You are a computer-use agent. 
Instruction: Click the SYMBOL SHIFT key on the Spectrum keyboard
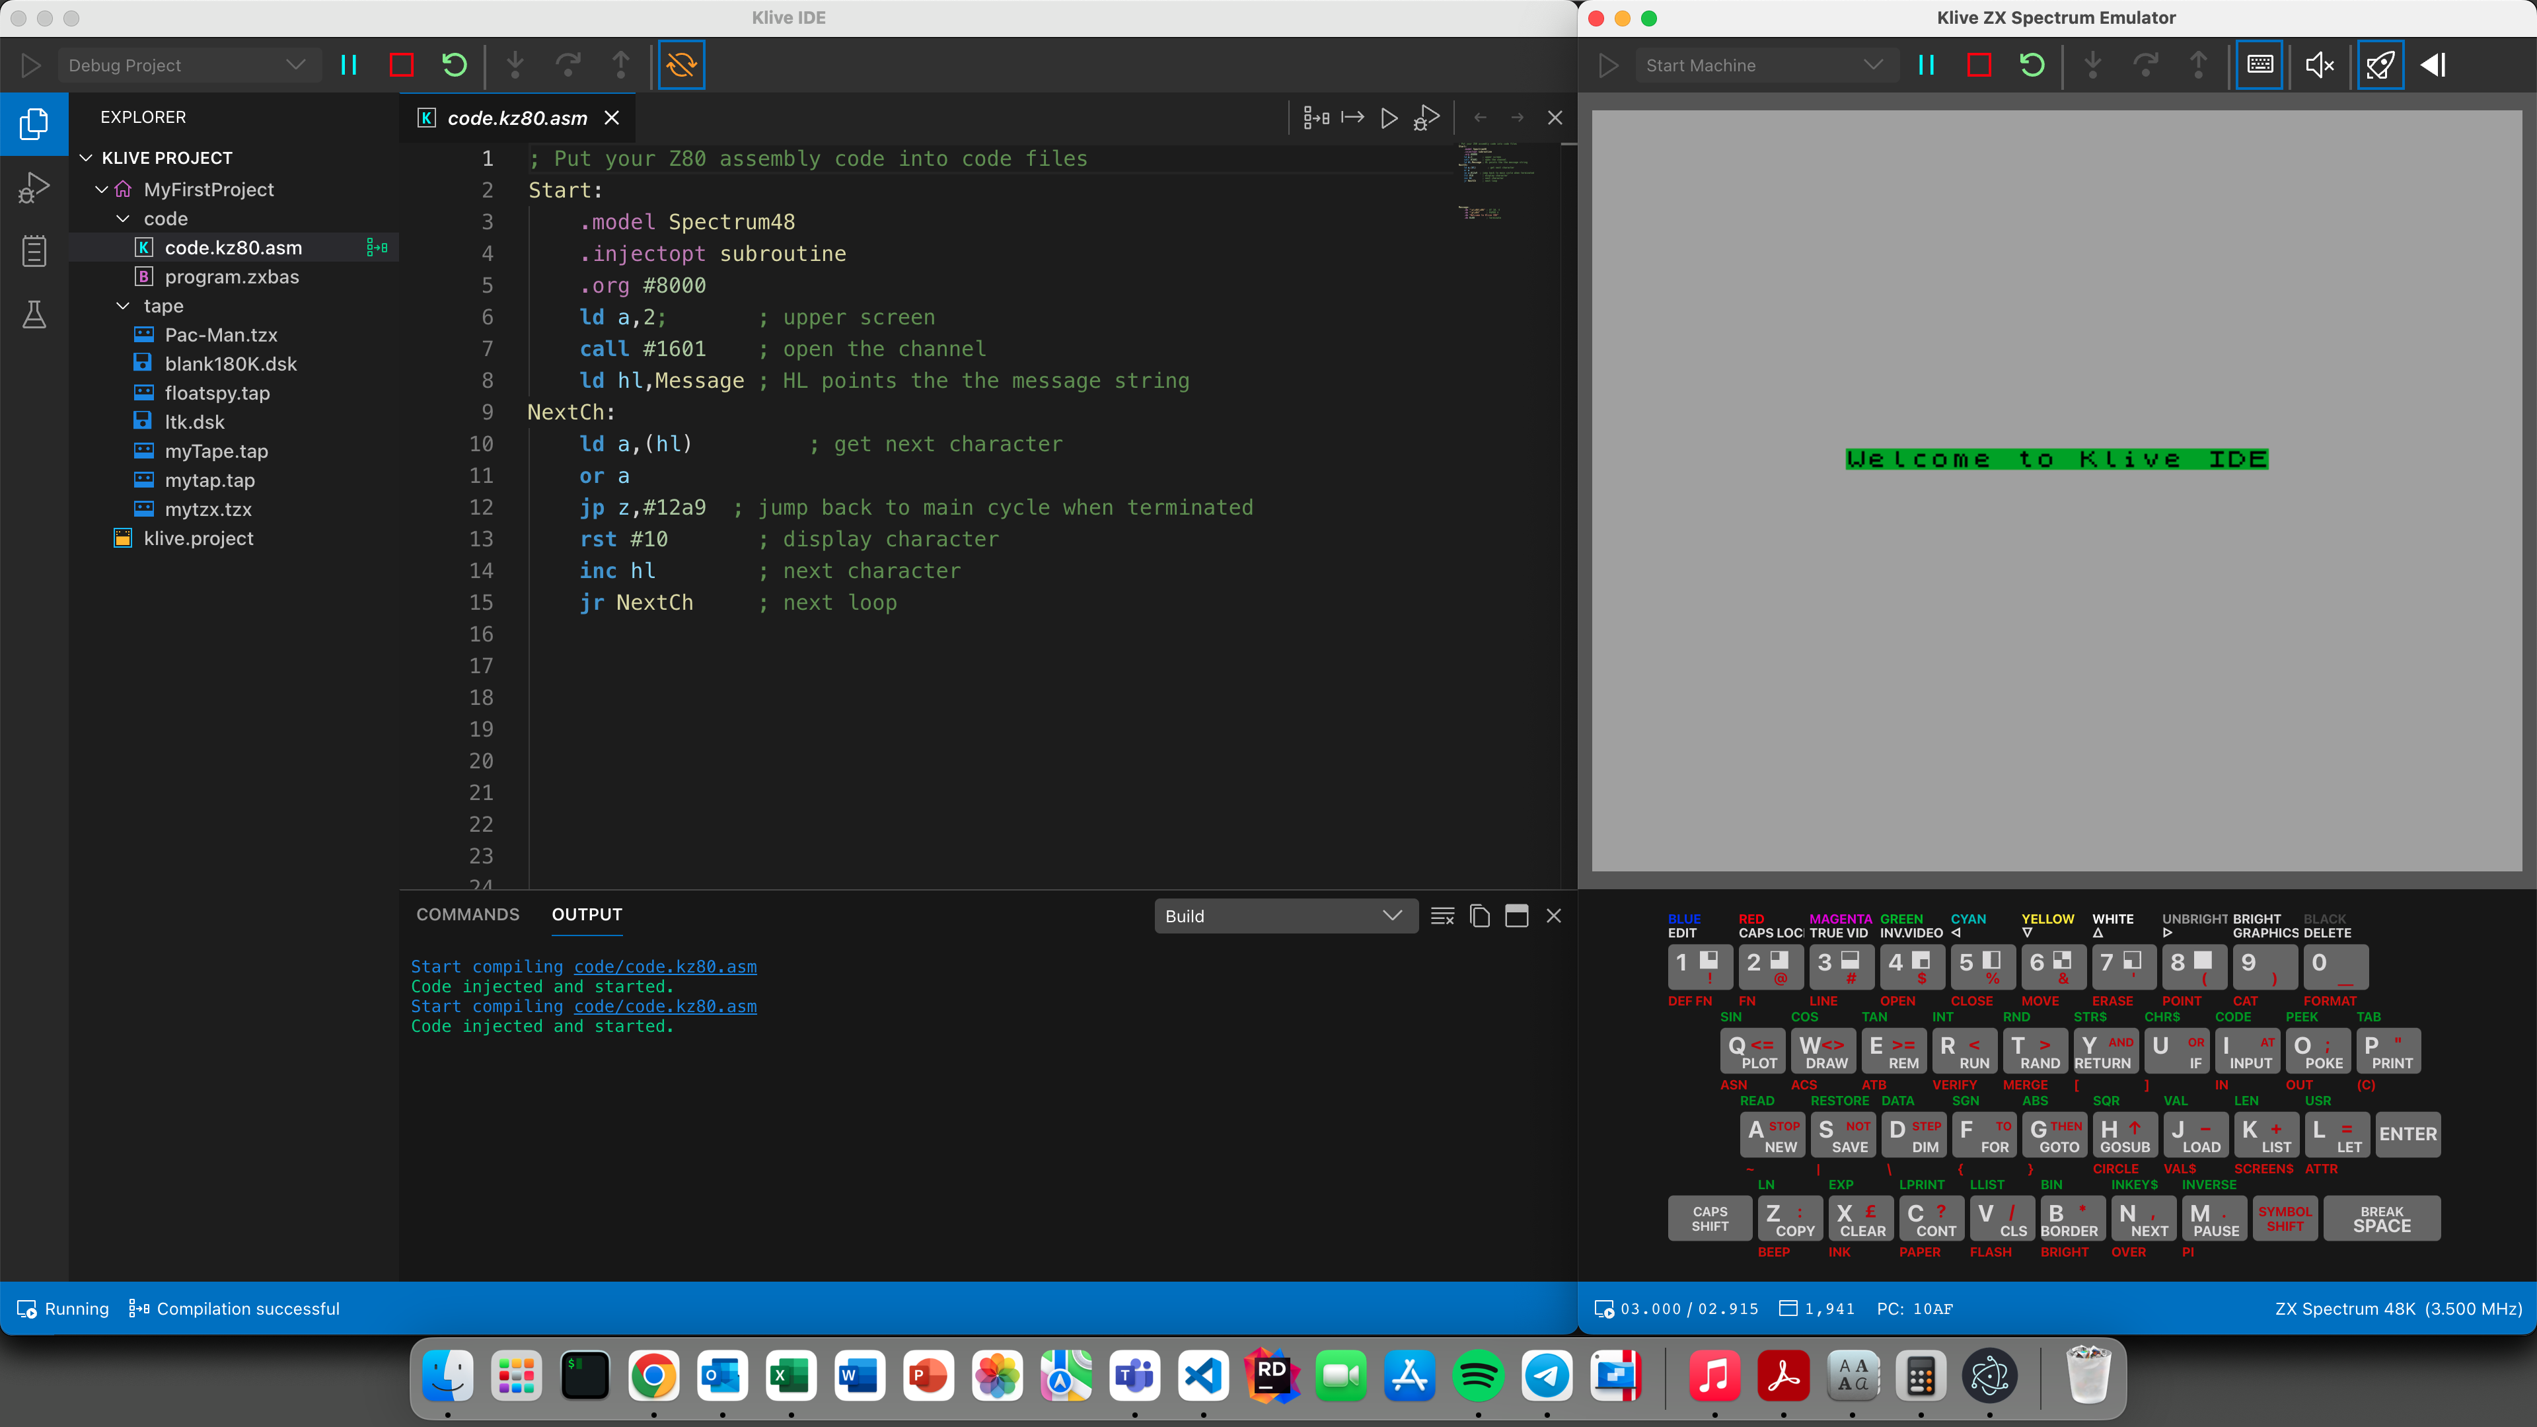pos(2285,1218)
